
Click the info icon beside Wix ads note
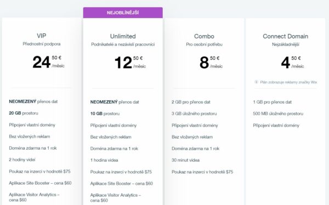click(x=256, y=82)
